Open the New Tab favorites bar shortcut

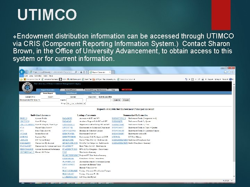[x=87, y=79]
